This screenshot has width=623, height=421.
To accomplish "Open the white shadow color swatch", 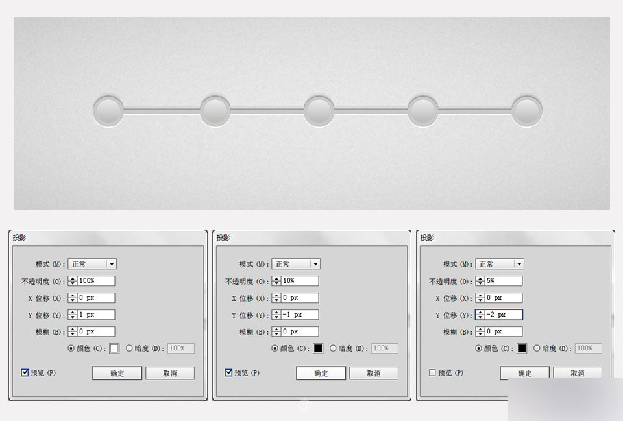I will pos(114,349).
